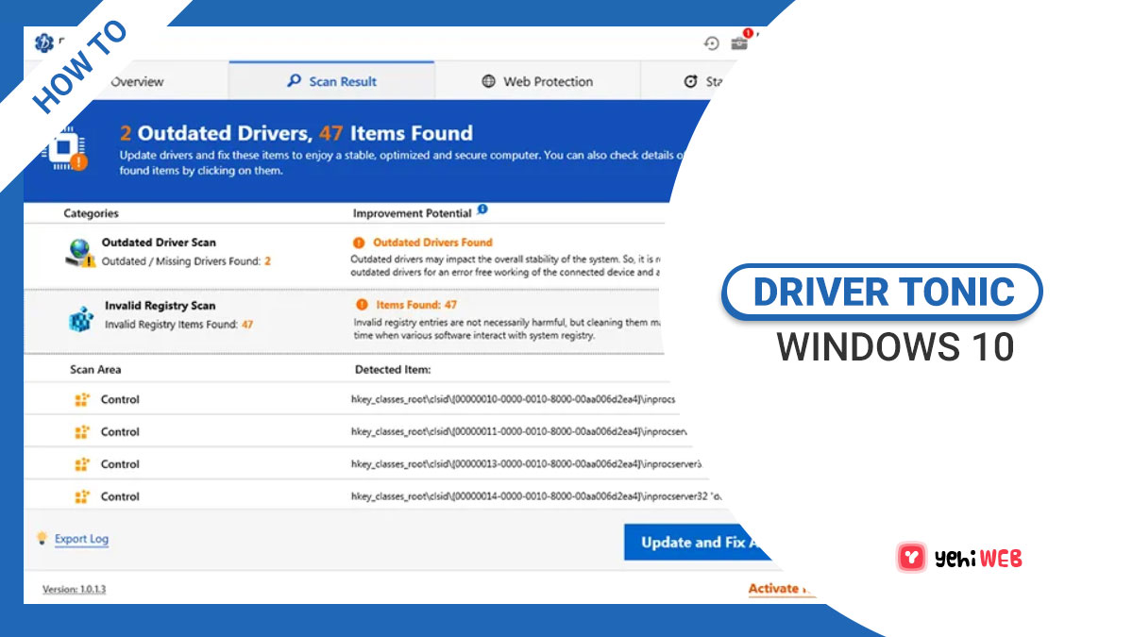Screen dimensions: 1133x637
Task: Select the Outdated Driver Scan globe icon
Action: (80, 248)
